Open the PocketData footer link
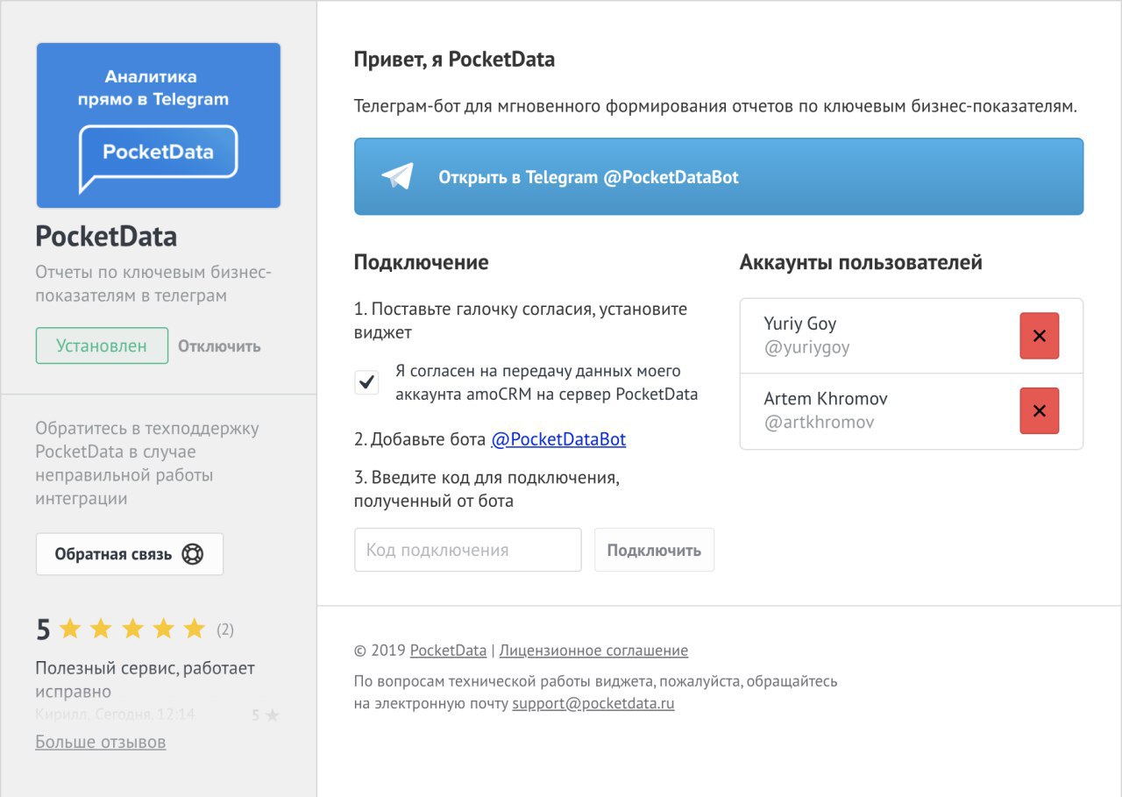This screenshot has width=1122, height=797. click(x=448, y=651)
